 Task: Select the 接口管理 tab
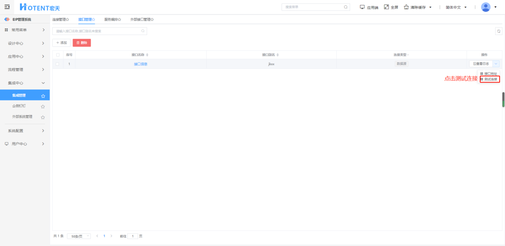[86, 19]
